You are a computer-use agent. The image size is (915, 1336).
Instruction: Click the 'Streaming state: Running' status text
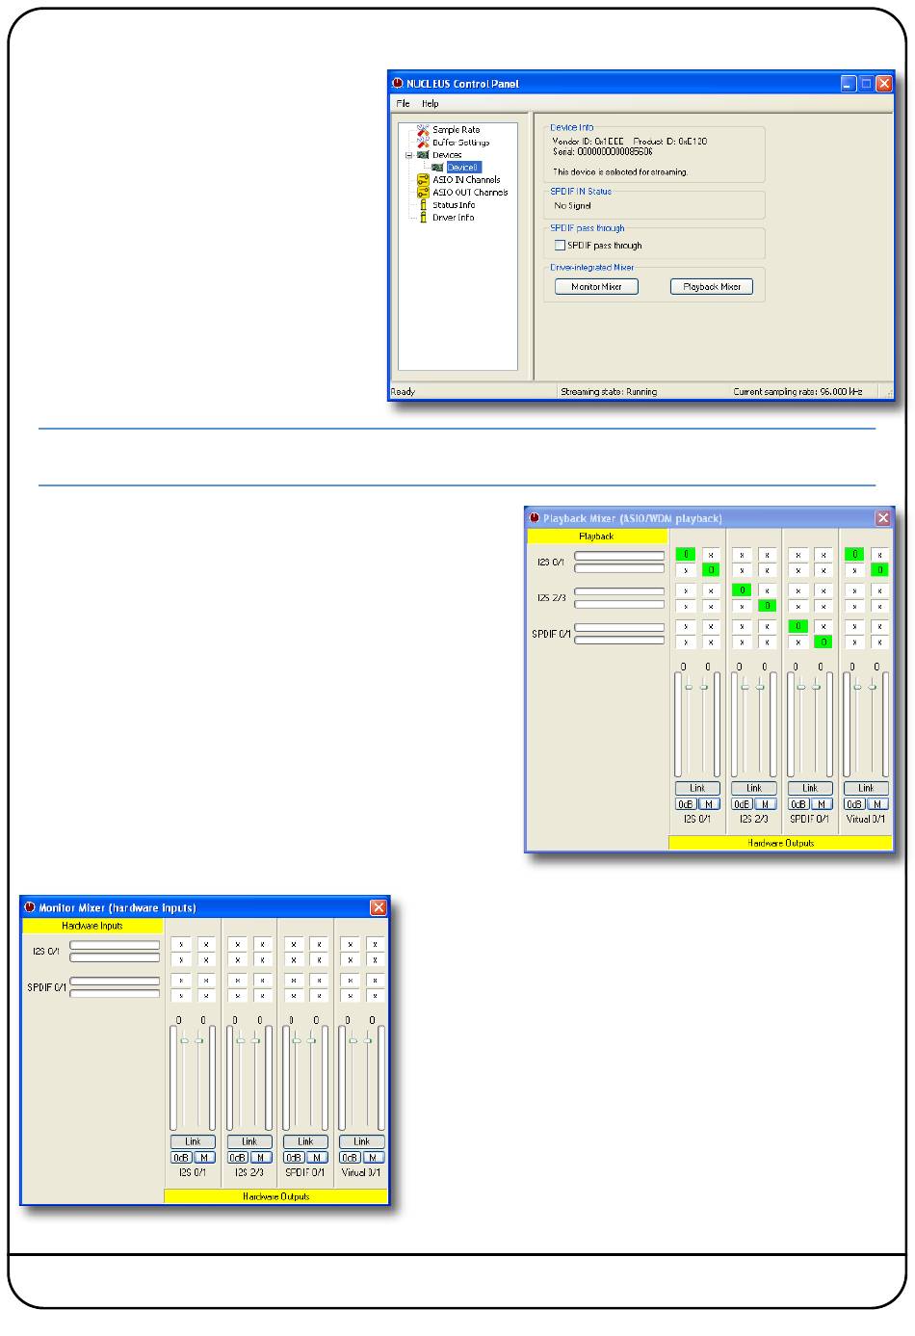pyautogui.click(x=609, y=392)
